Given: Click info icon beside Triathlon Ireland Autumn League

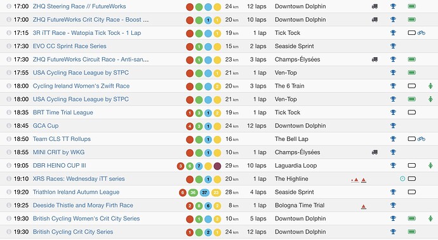Looking at the screenshot, I should tap(9, 192).
